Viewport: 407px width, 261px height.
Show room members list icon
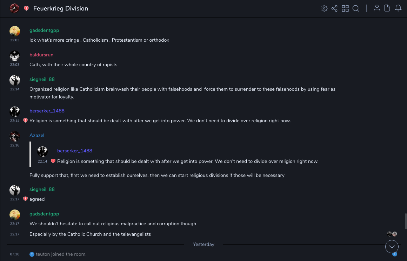coord(377,8)
